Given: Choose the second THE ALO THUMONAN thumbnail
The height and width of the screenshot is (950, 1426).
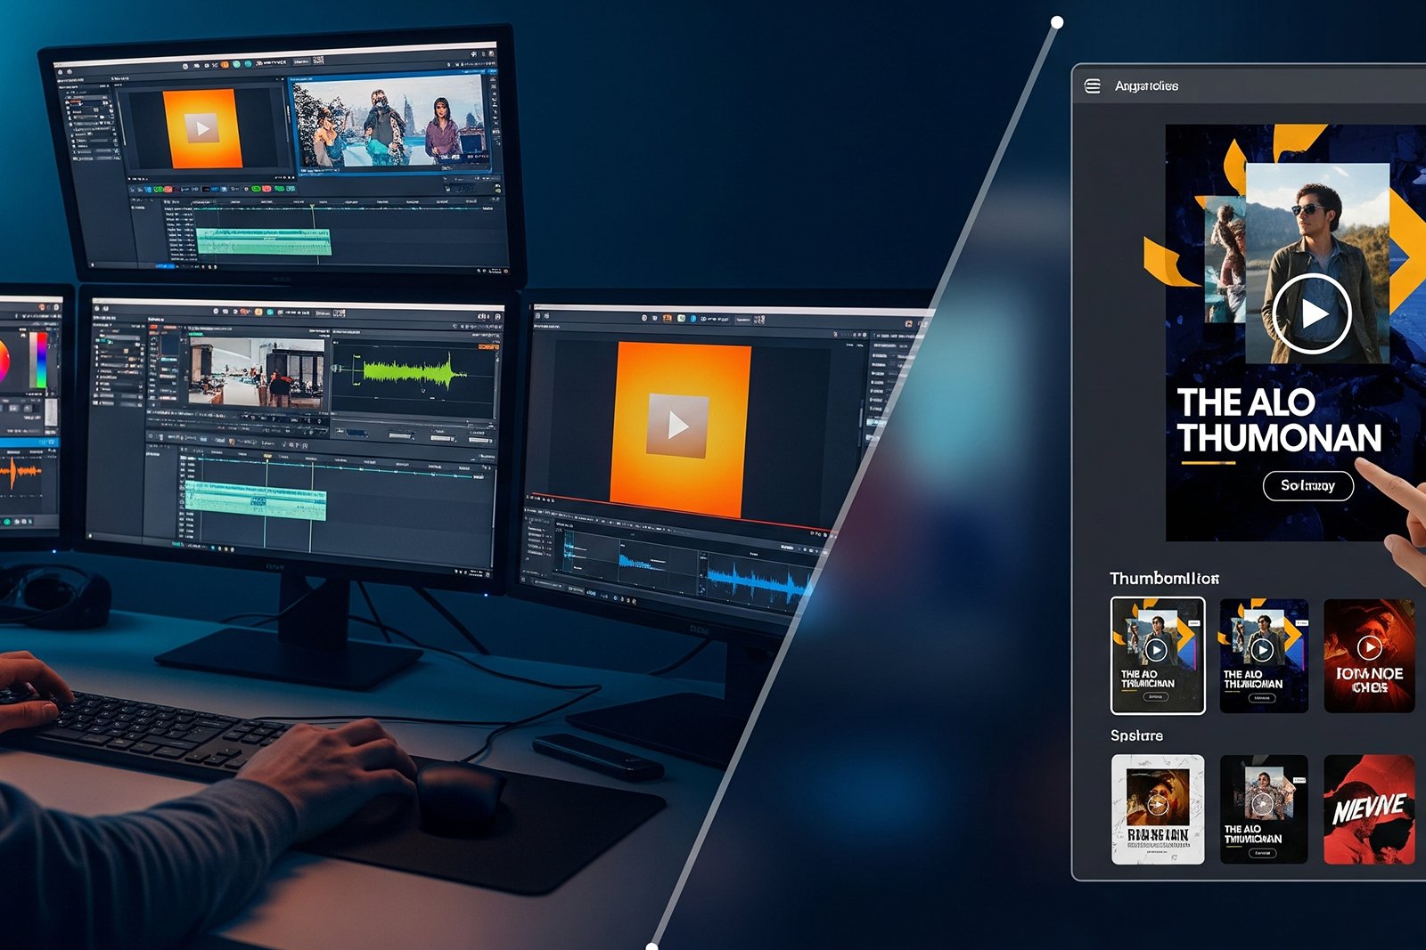Looking at the screenshot, I should [x=1263, y=655].
